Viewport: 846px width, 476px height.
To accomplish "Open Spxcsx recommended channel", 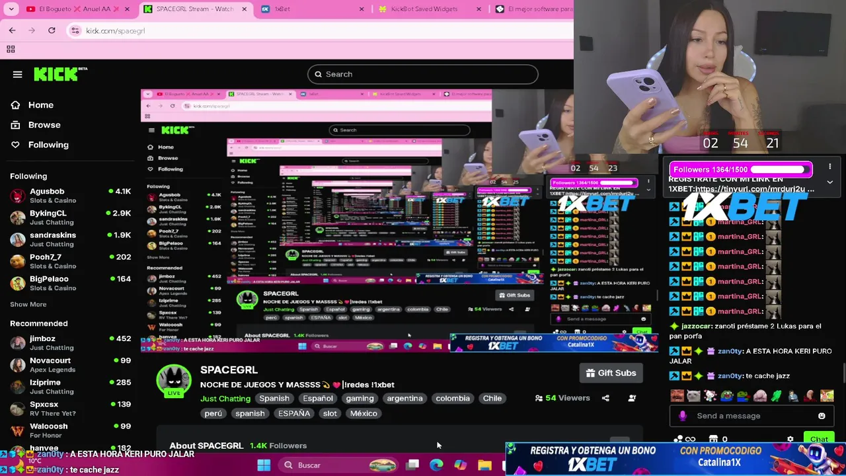I will tap(71, 408).
